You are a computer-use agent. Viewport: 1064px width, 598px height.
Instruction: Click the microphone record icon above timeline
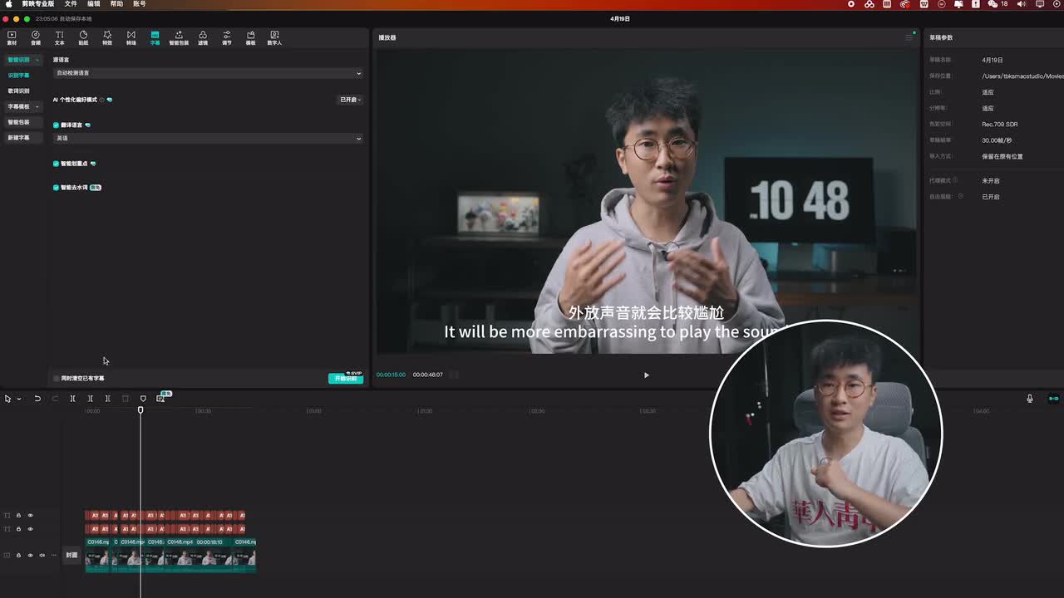click(1029, 399)
